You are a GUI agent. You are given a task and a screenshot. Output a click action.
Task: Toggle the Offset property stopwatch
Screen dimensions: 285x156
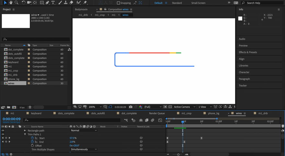(32, 145)
